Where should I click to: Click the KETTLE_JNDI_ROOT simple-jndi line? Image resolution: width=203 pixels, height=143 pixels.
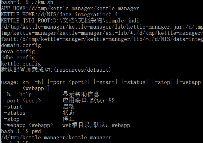[x=70, y=21]
